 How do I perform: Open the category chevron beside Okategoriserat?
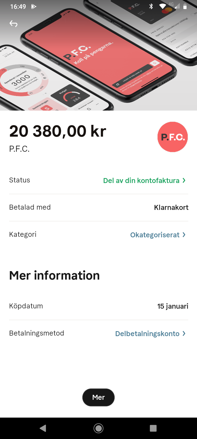184,235
